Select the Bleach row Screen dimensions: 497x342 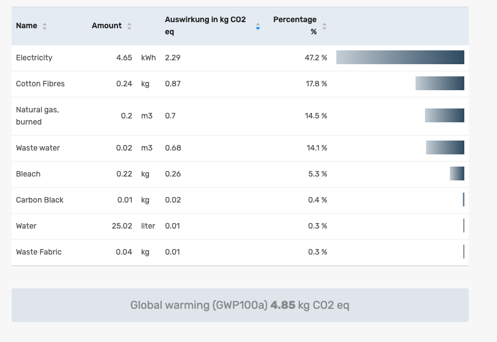pos(28,174)
